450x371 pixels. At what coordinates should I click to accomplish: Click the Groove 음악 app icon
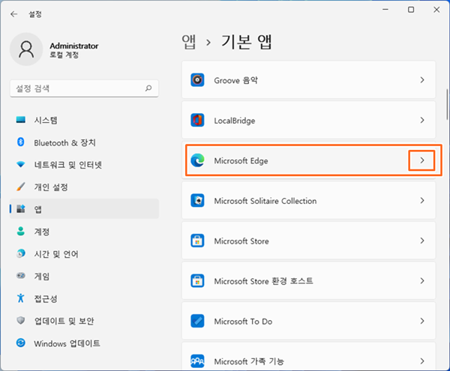[197, 80]
